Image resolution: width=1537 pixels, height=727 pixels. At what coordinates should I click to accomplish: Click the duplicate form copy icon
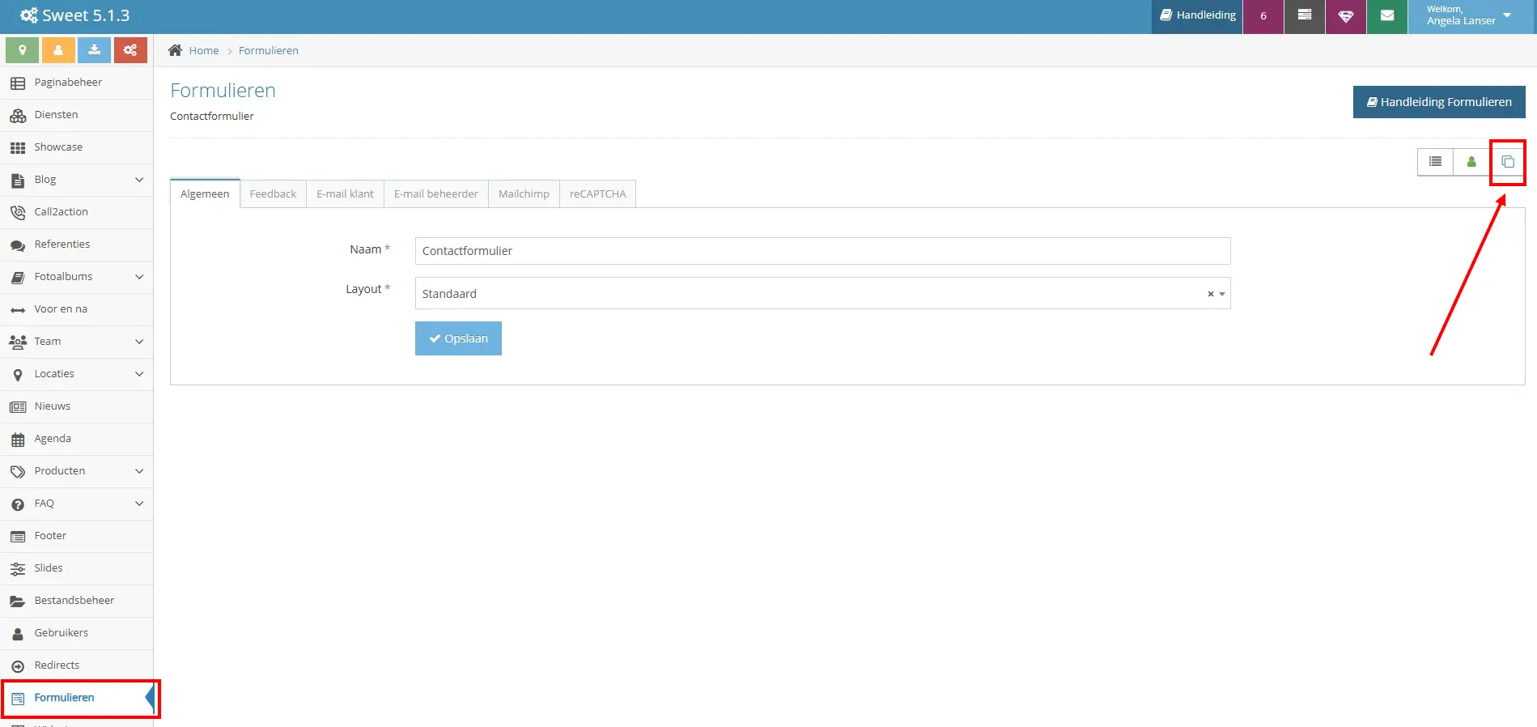coord(1507,162)
